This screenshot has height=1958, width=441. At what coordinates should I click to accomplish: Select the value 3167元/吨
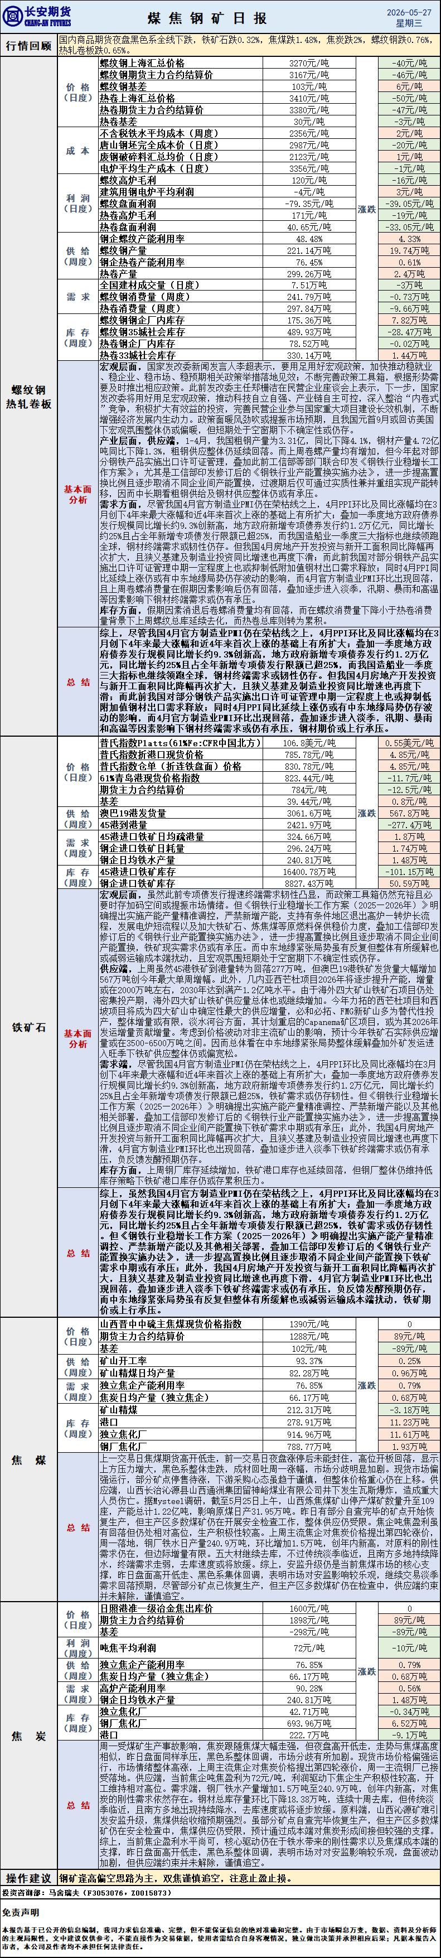click(309, 75)
